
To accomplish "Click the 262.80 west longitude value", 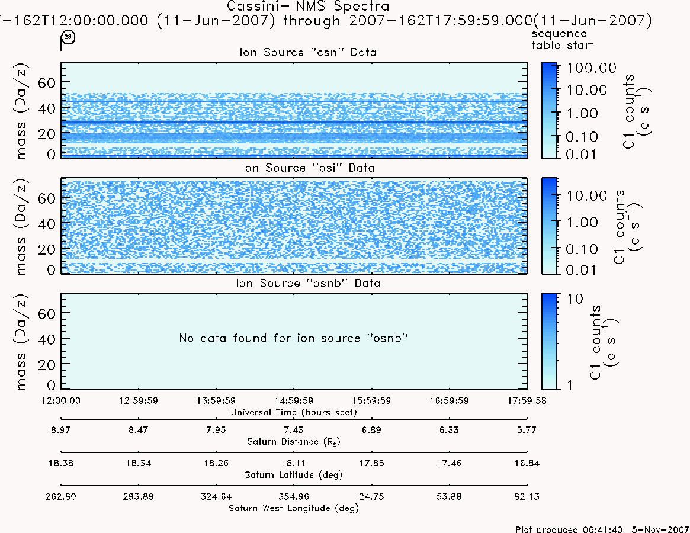I will tap(61, 497).
